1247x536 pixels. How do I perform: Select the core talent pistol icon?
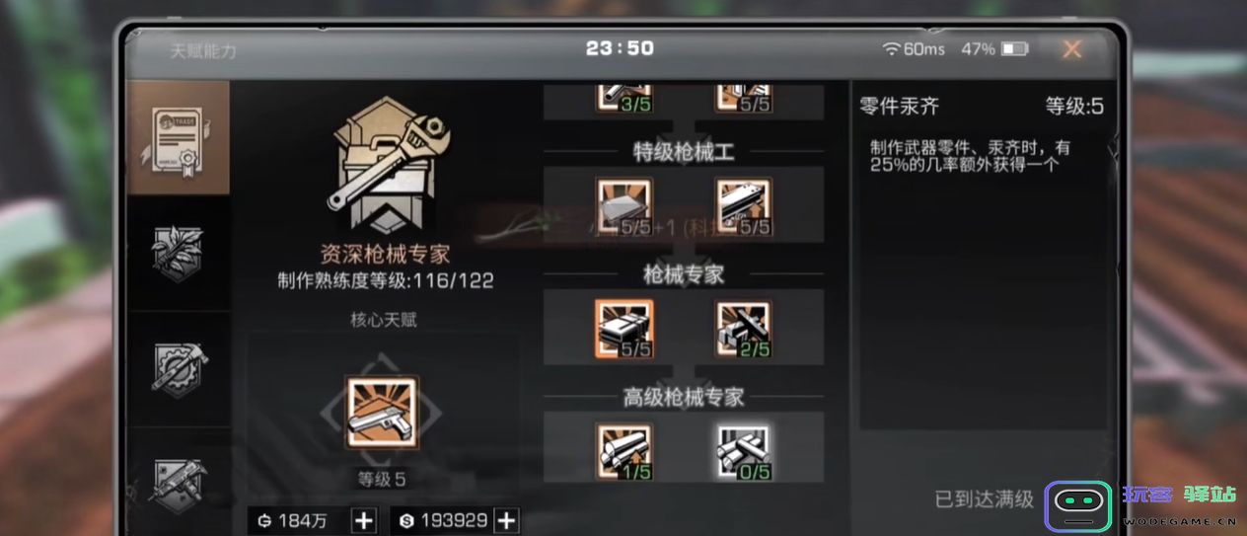coord(382,413)
